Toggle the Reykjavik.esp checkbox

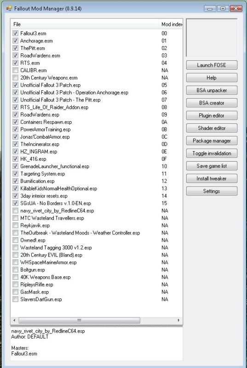tap(15, 225)
